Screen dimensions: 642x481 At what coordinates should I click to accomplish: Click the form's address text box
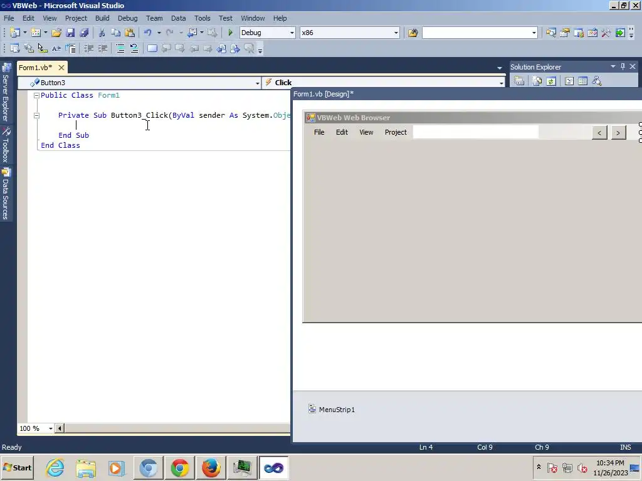(x=476, y=132)
